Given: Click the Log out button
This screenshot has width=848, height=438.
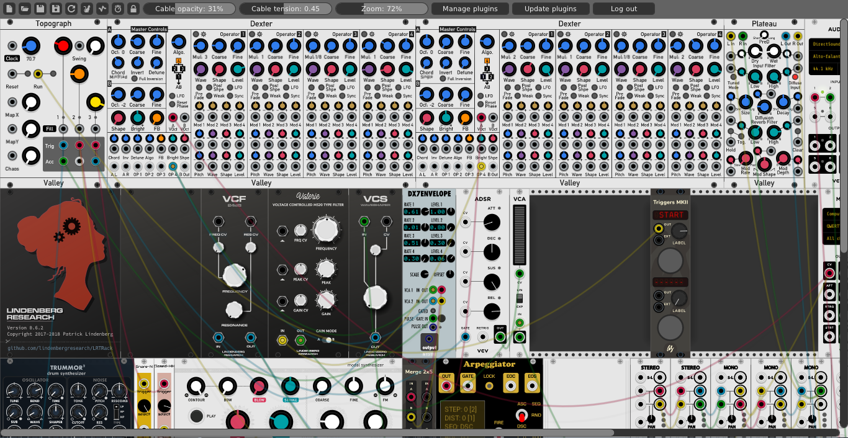Looking at the screenshot, I should pos(623,9).
